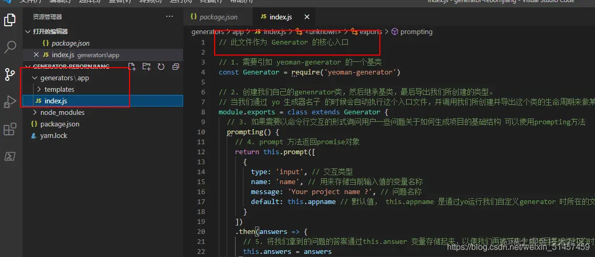Image resolution: width=595 pixels, height=257 pixels.
Task: Refresh the explorer file tree
Action: [x=161, y=67]
